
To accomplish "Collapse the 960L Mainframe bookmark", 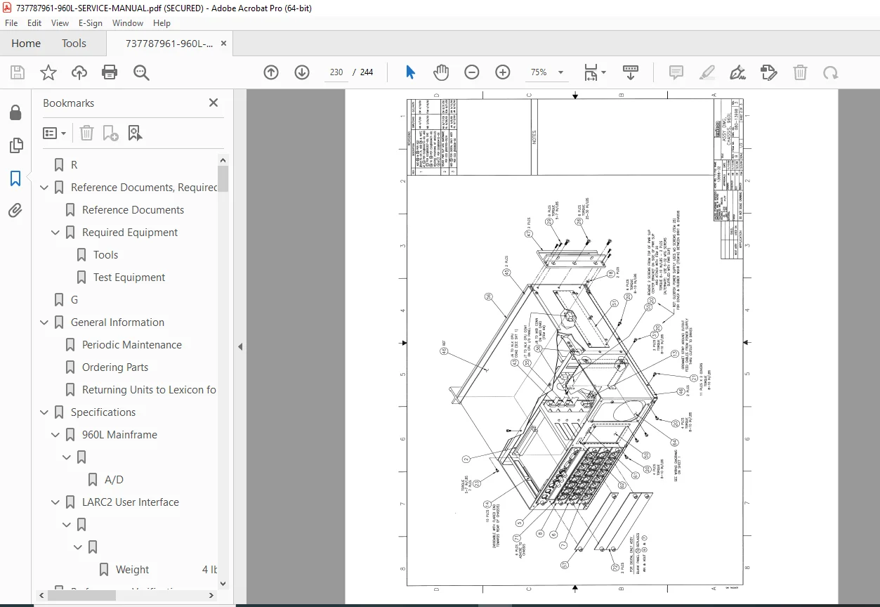I will click(55, 435).
